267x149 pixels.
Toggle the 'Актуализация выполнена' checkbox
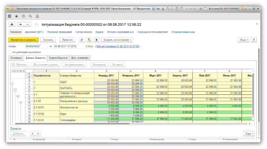click(x=10, y=52)
